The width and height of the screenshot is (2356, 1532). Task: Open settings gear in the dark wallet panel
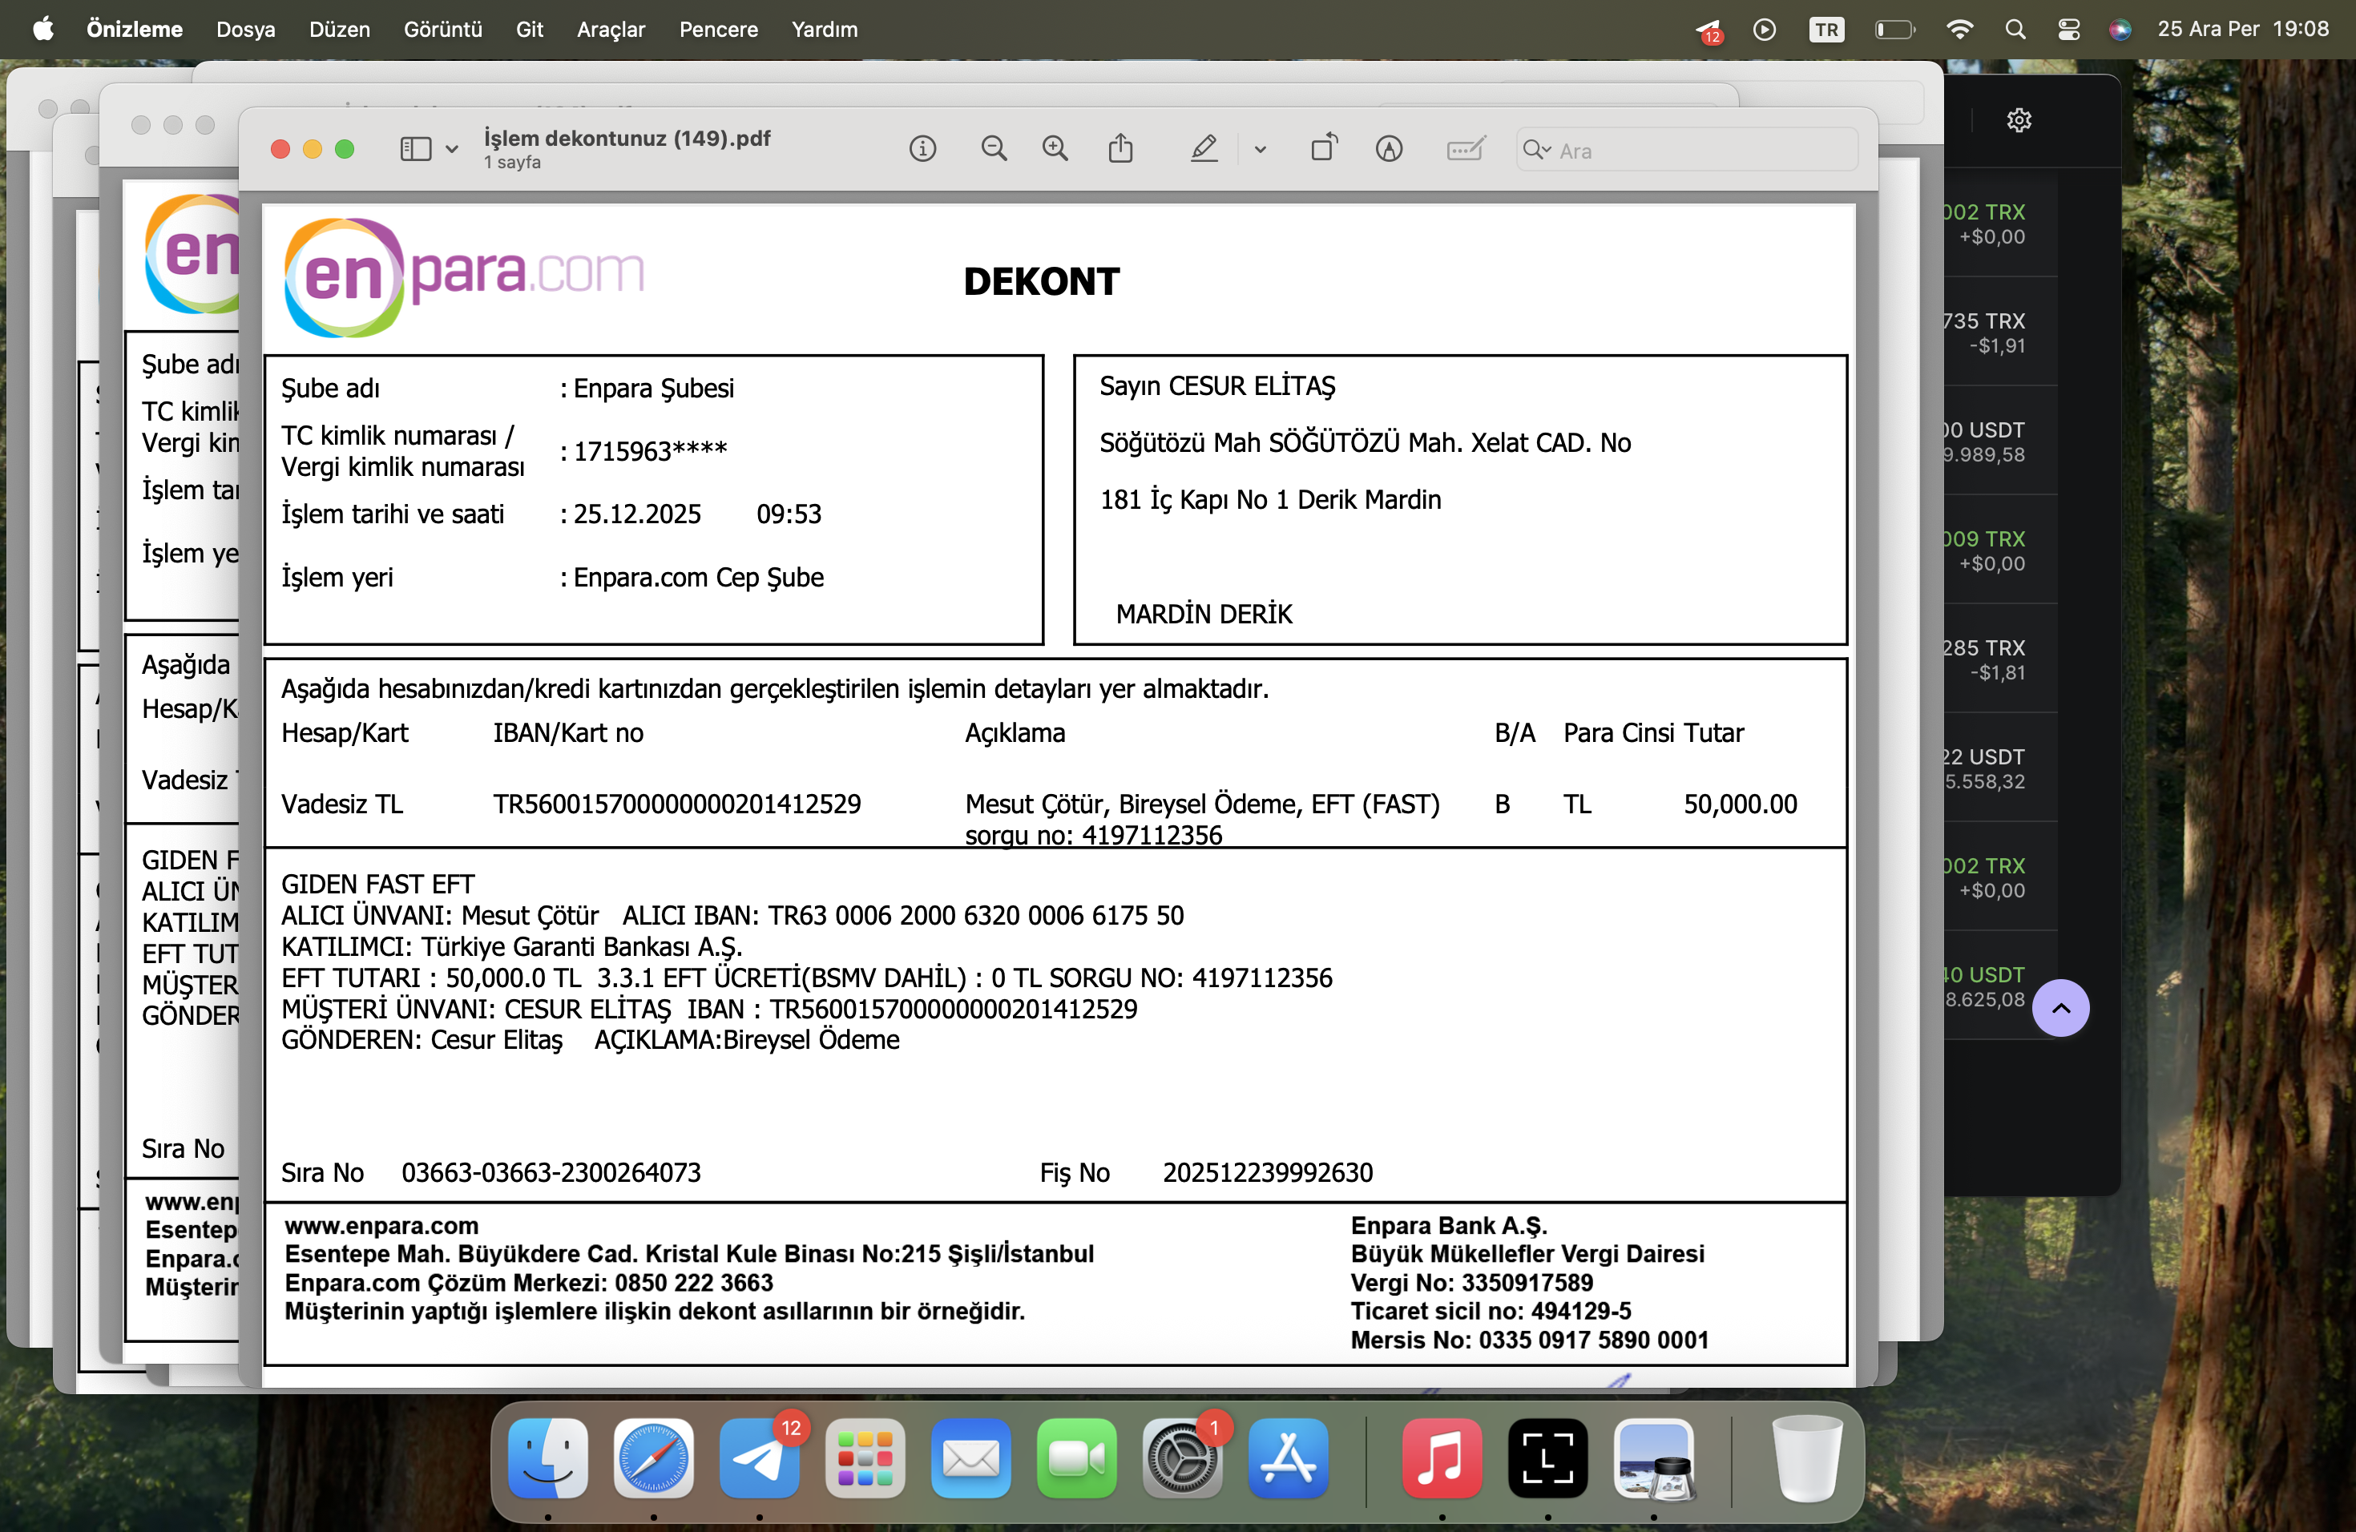(2019, 121)
